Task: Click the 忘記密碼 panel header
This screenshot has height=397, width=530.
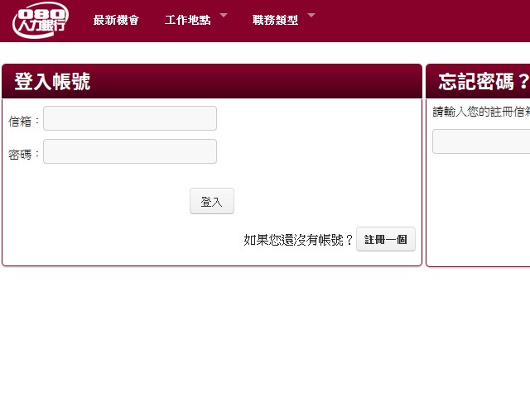Action: (x=480, y=81)
